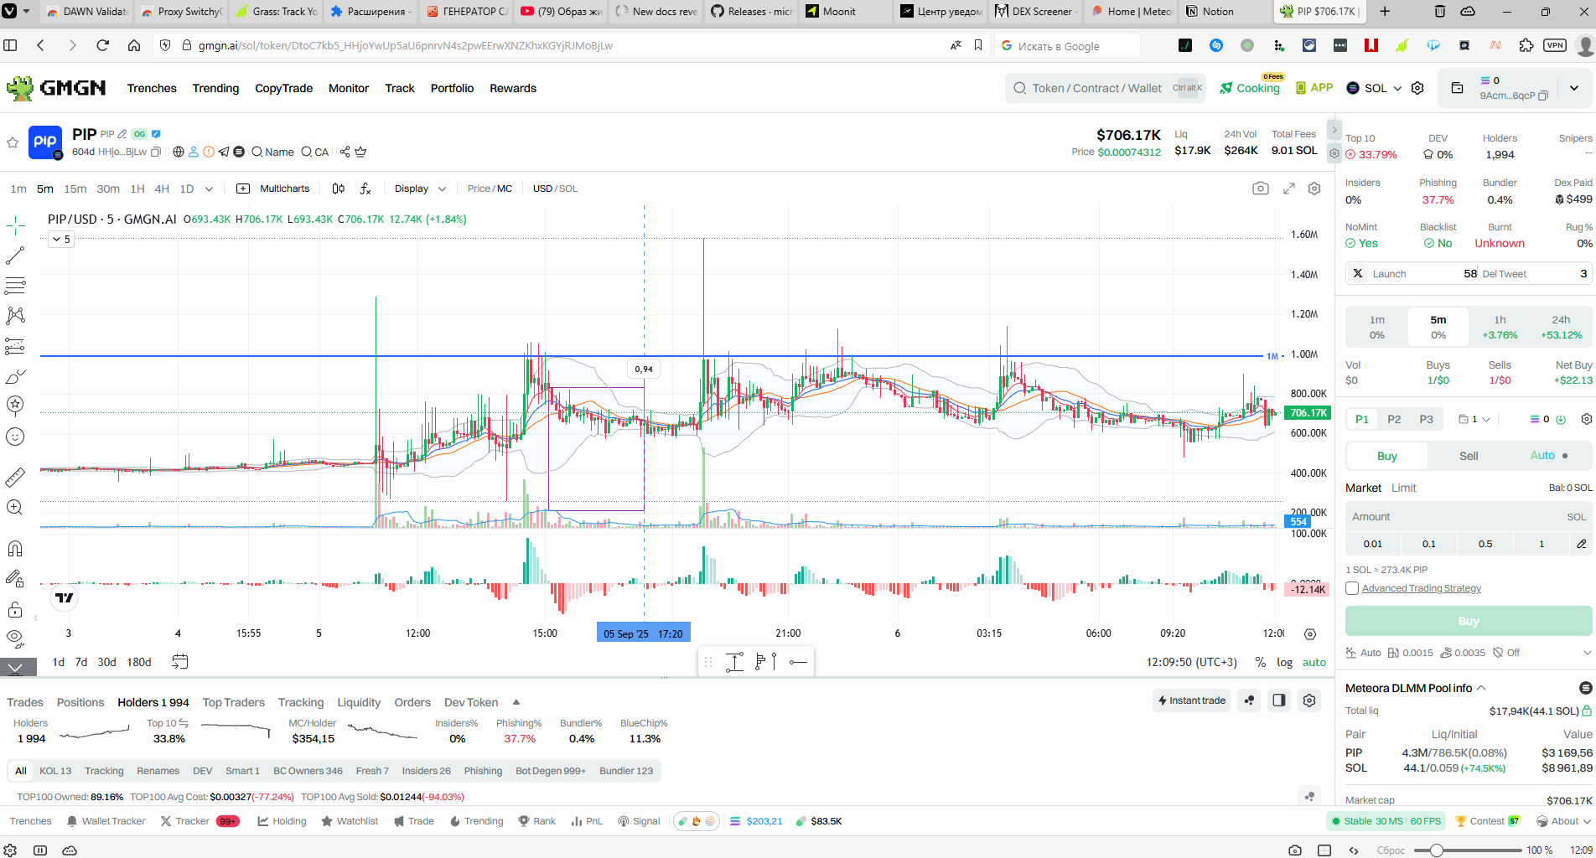
Task: Open the trade panel settings gear
Action: click(x=1586, y=419)
